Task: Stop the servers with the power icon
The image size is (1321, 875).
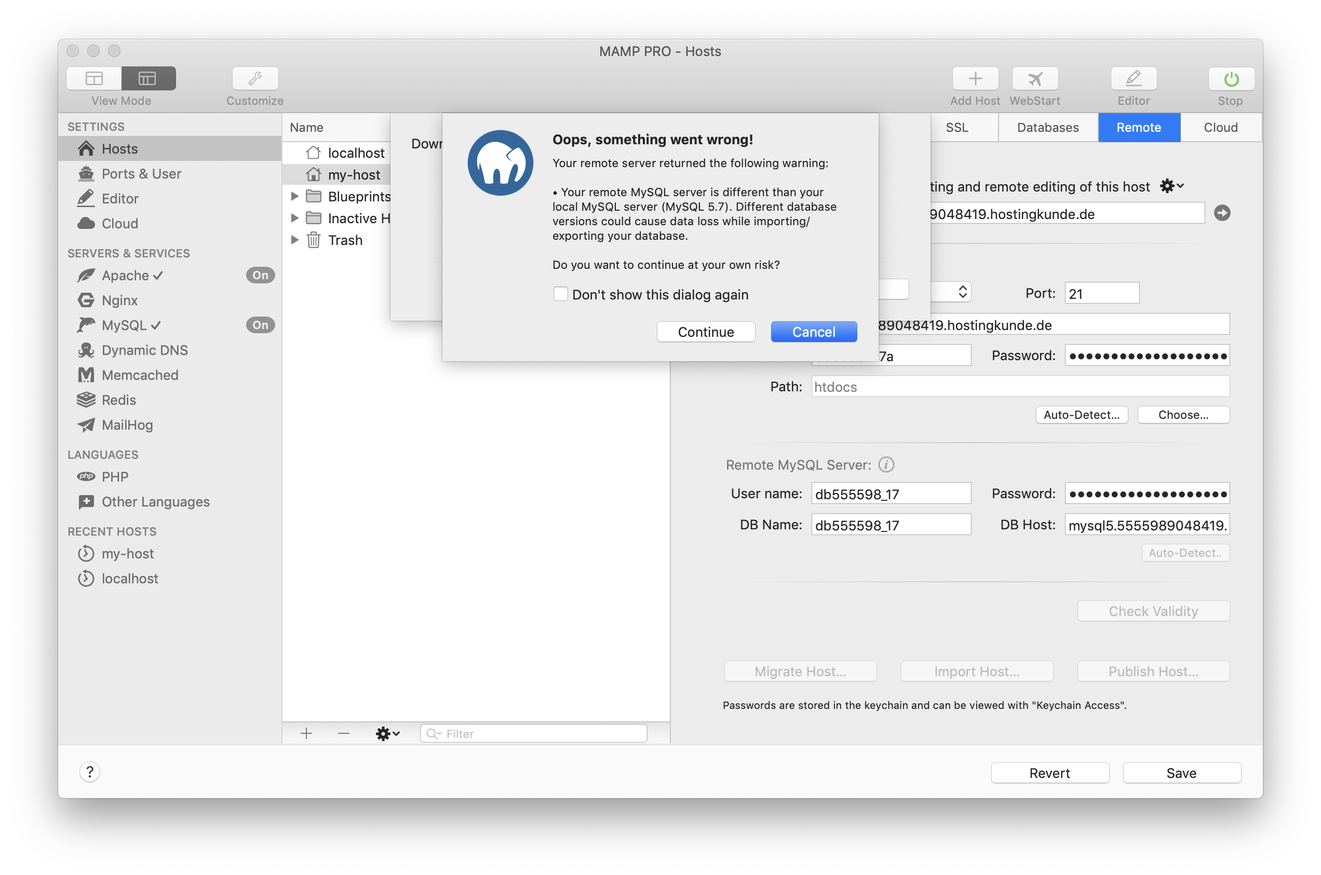Action: tap(1230, 78)
